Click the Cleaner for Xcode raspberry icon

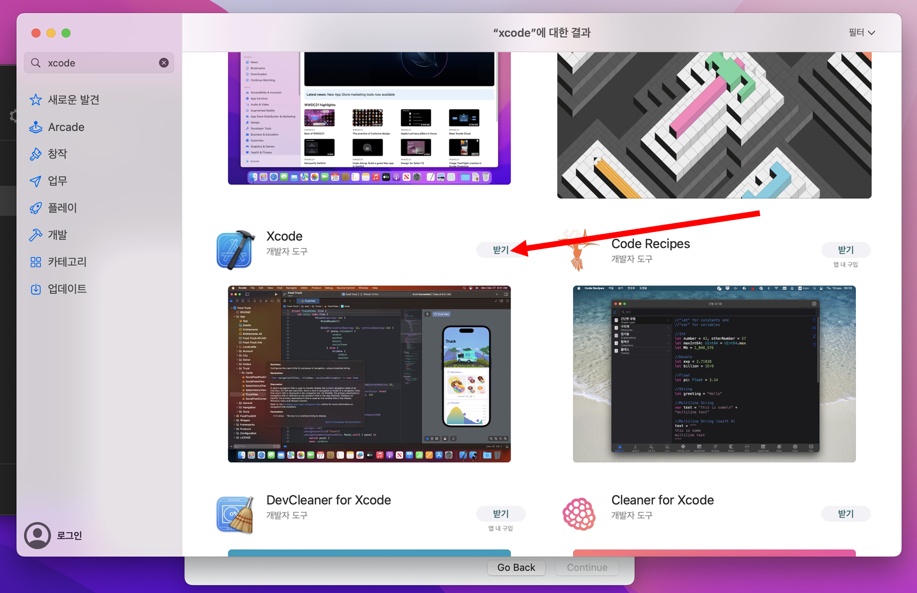tap(579, 514)
